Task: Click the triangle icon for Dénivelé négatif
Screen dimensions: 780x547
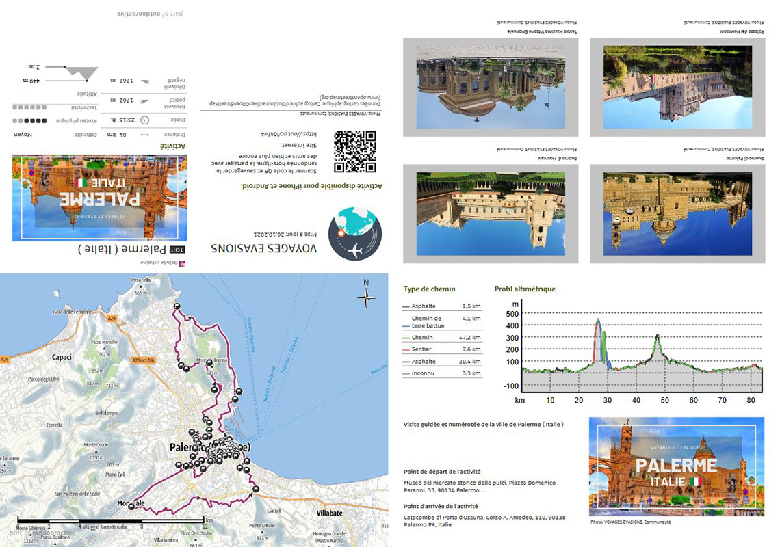Action: [x=145, y=82]
